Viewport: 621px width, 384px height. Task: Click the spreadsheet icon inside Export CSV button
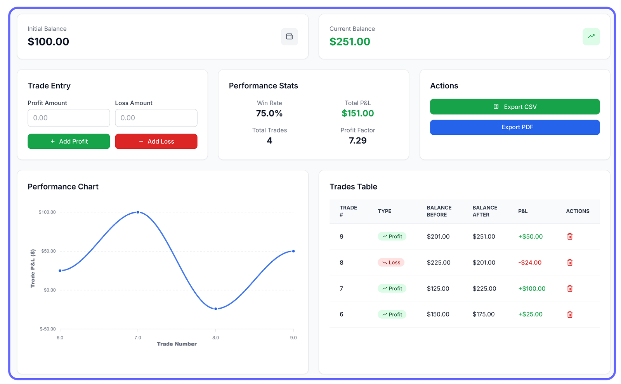pyautogui.click(x=496, y=106)
